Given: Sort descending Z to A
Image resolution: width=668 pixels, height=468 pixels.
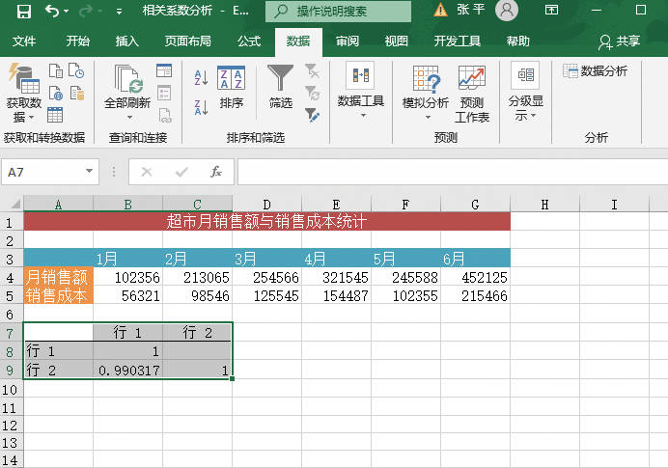Looking at the screenshot, I should (x=201, y=107).
